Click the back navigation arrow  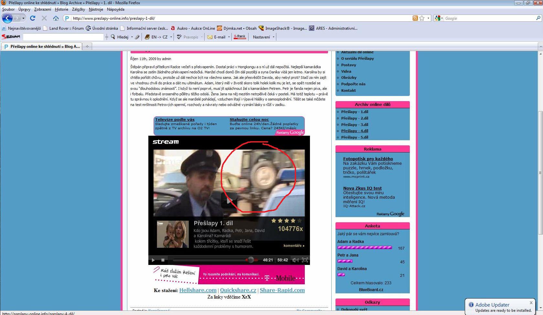point(7,18)
